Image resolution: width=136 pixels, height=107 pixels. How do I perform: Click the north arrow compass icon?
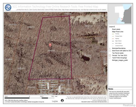62,100
